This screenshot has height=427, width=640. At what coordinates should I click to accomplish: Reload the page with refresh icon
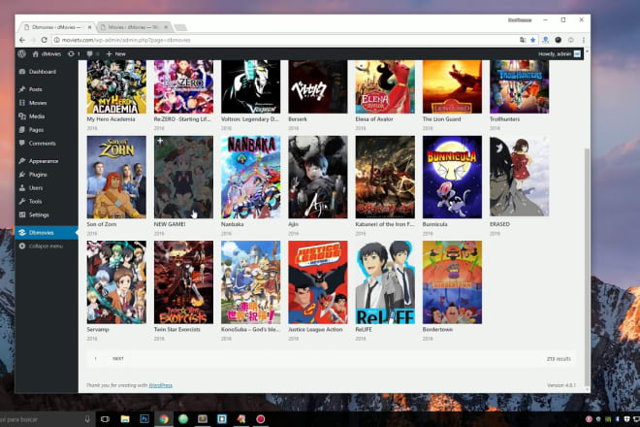point(44,40)
